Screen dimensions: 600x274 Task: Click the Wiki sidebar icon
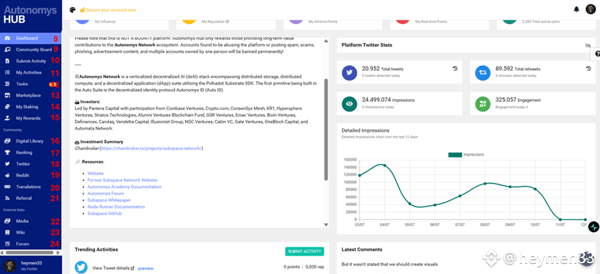click(x=7, y=232)
